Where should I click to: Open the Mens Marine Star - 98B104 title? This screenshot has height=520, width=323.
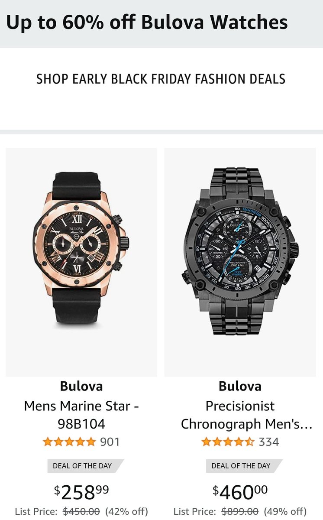[81, 415]
